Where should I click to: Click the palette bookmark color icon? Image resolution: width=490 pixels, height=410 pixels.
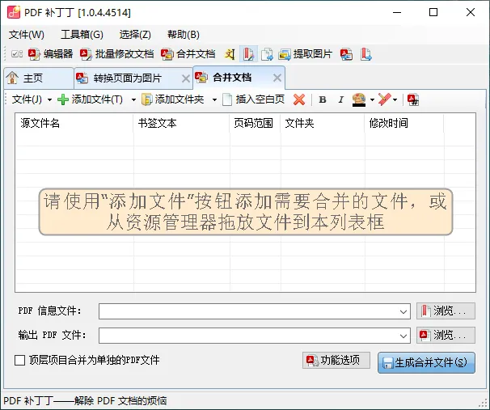359,99
